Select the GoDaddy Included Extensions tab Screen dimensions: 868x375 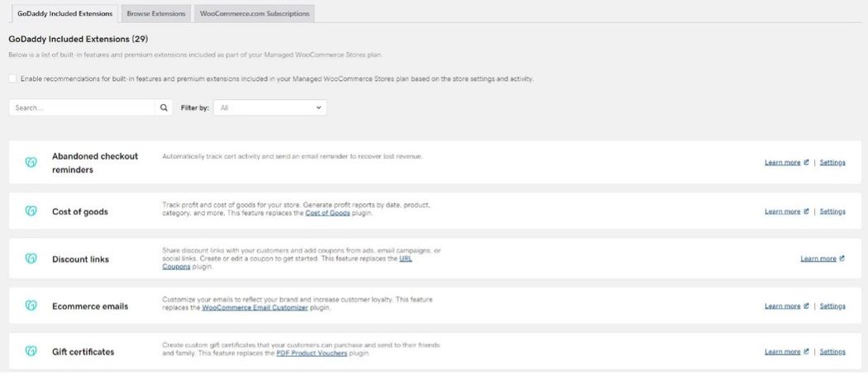click(65, 13)
